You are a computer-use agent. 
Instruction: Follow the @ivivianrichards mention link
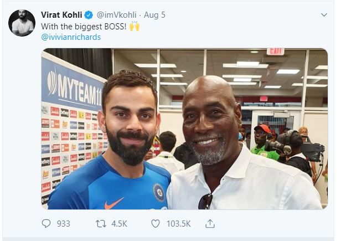click(71, 37)
